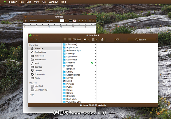Go back in Finder window
Screen dimensions: 171x119
(32, 39)
